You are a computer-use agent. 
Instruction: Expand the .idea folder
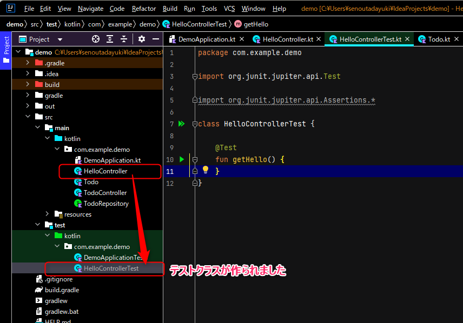click(x=28, y=73)
